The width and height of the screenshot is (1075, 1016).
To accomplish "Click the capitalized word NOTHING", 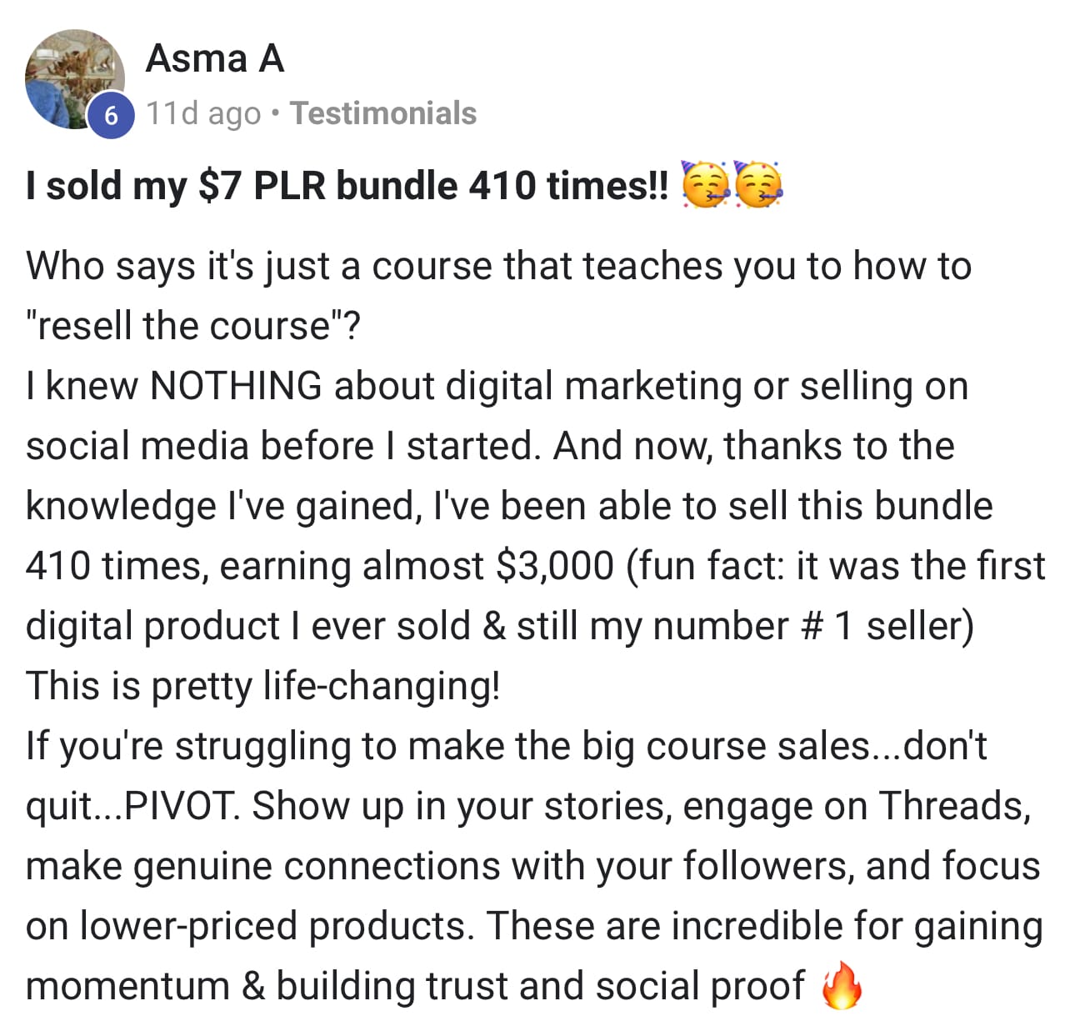I will point(236,386).
